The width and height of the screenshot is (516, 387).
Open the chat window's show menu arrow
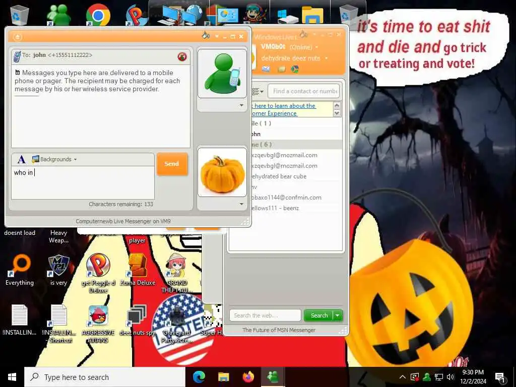pyautogui.click(x=217, y=36)
